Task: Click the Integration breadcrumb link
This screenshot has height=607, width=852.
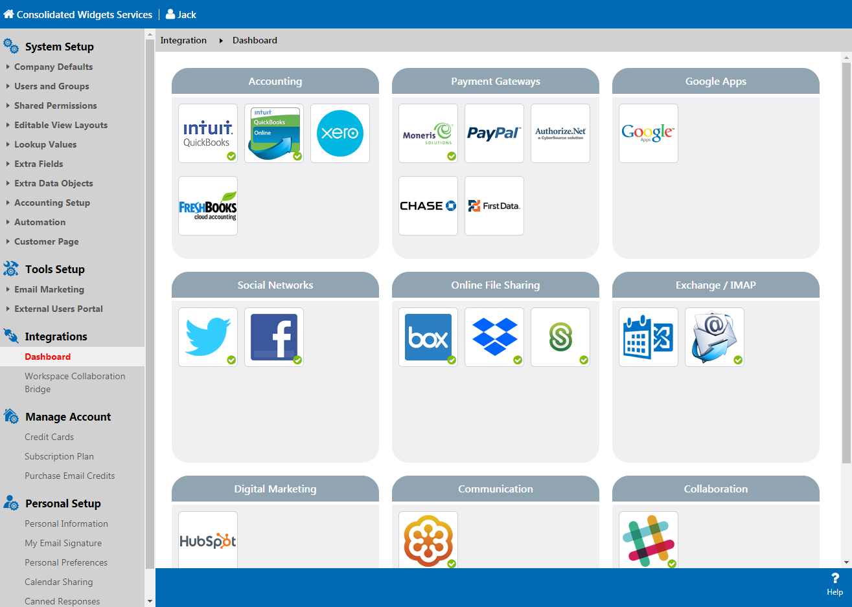Action: tap(183, 40)
